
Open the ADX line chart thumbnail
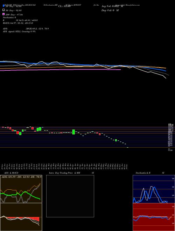click(21, 189)
